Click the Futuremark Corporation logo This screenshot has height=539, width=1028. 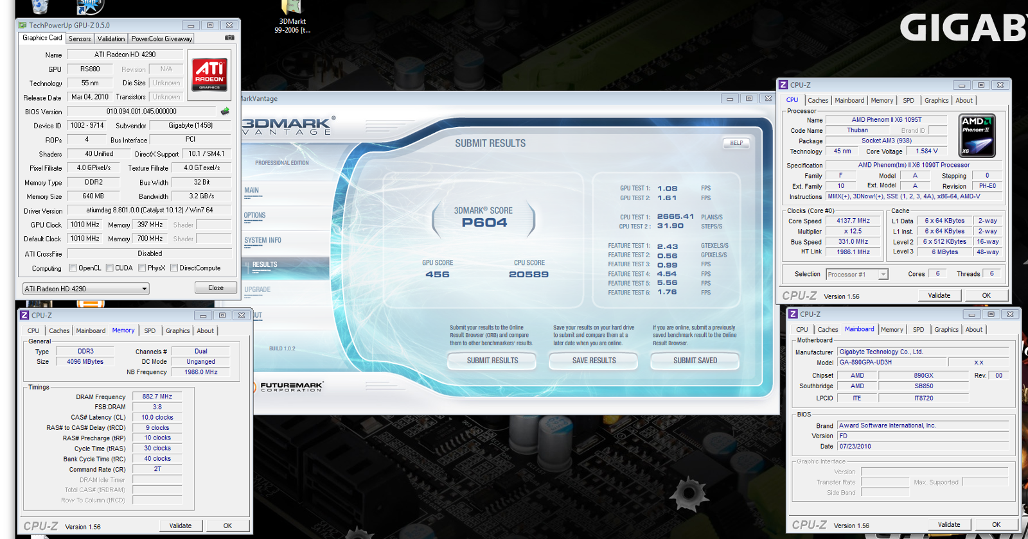(x=288, y=386)
